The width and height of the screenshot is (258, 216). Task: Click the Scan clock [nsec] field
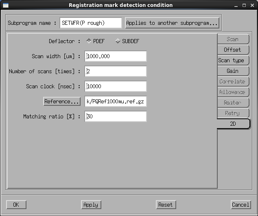click(116, 86)
